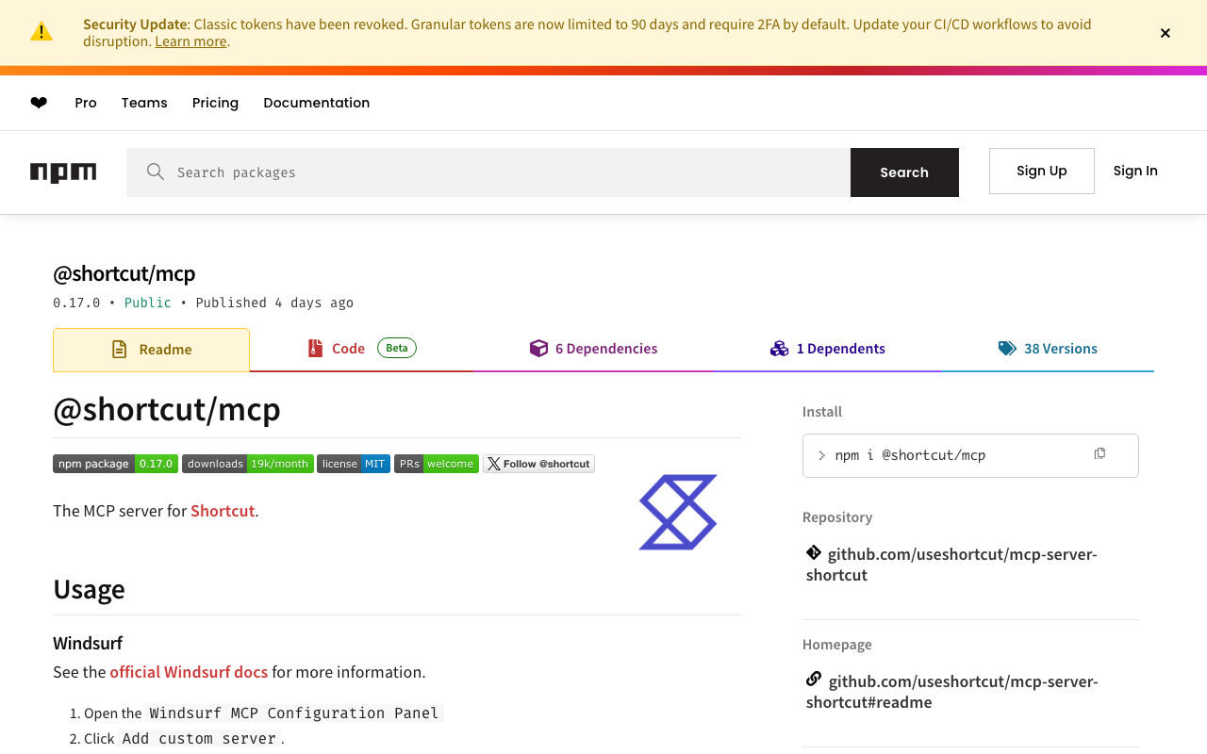Image resolution: width=1207 pixels, height=754 pixels.
Task: Show the 38 Versions tab
Action: coord(1048,349)
